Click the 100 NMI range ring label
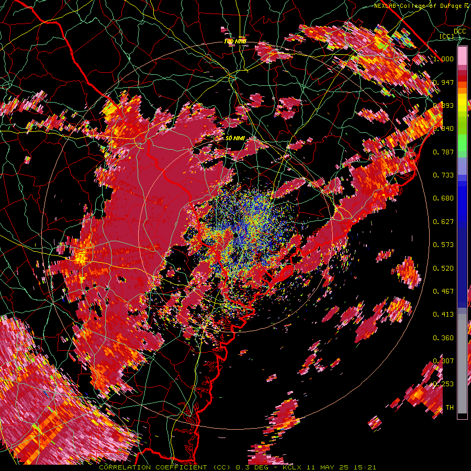The width and height of the screenshot is (471, 471). click(235, 41)
